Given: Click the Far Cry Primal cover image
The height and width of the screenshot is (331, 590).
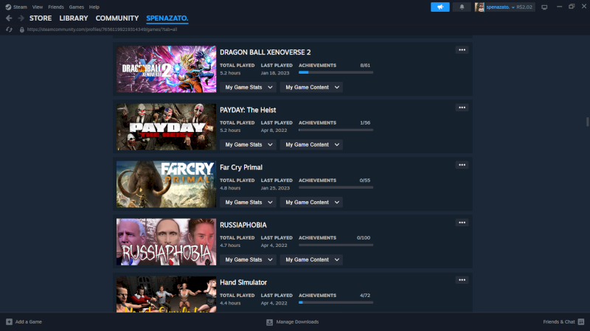Looking at the screenshot, I should pyautogui.click(x=167, y=184).
